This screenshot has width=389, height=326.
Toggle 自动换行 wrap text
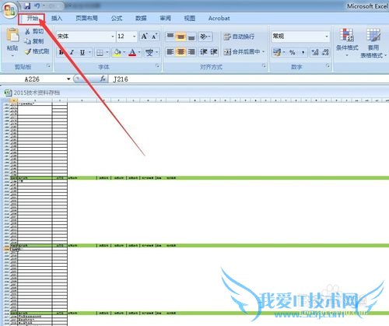(239, 37)
